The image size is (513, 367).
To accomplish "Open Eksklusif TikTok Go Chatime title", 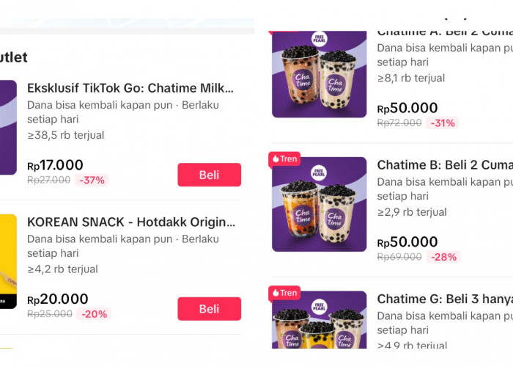I will [x=130, y=88].
